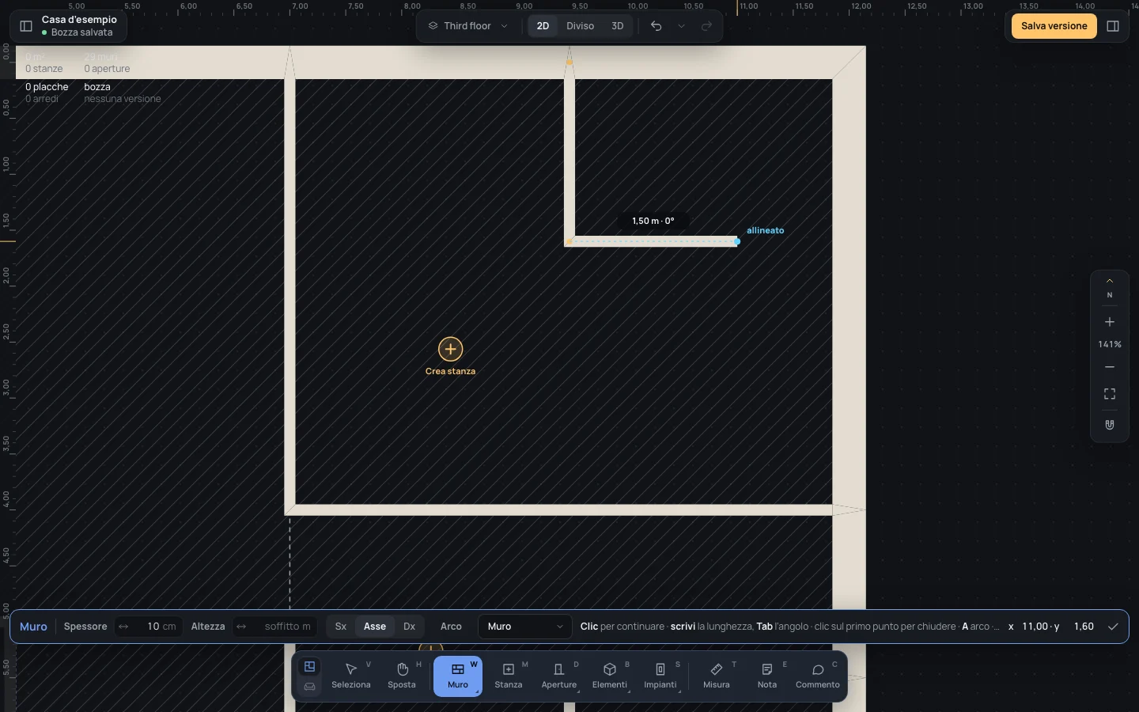1139x712 pixels.
Task: Click the blue wall endpoint handle
Action: pos(737,241)
